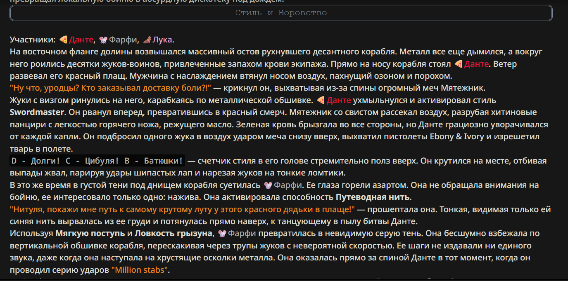Click the pizza emoji before 'Данте ухмыльнулся'

click(x=321, y=101)
